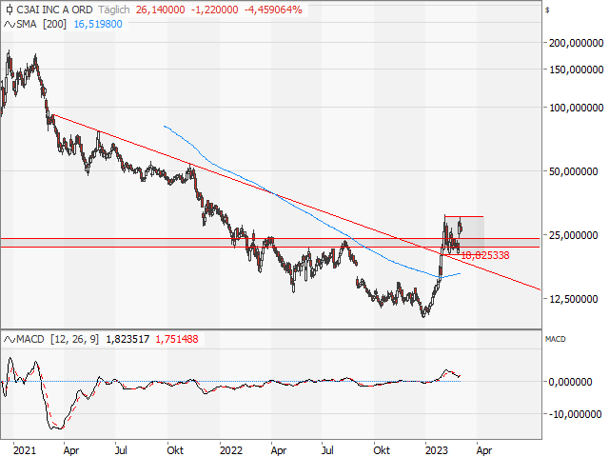Click the MACD signal value 1,751488
The image size is (609, 457).
pyautogui.click(x=177, y=339)
